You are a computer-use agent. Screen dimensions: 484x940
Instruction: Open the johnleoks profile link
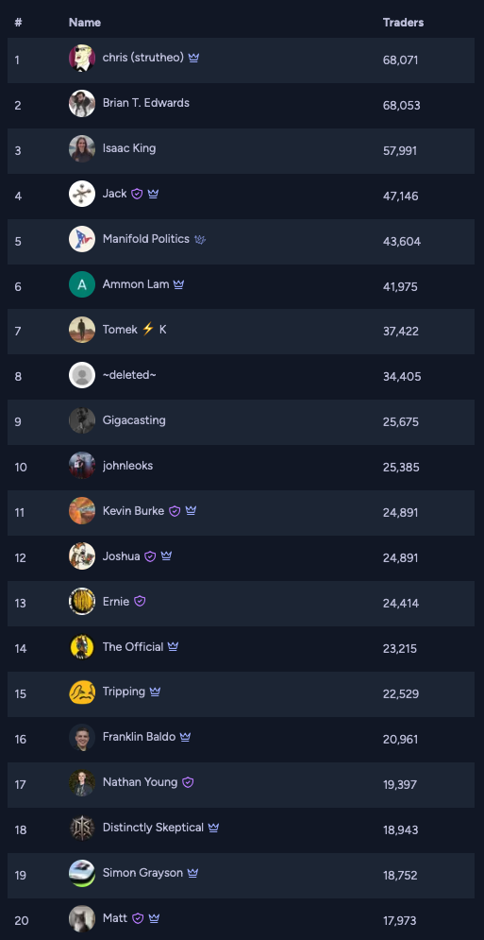click(127, 466)
